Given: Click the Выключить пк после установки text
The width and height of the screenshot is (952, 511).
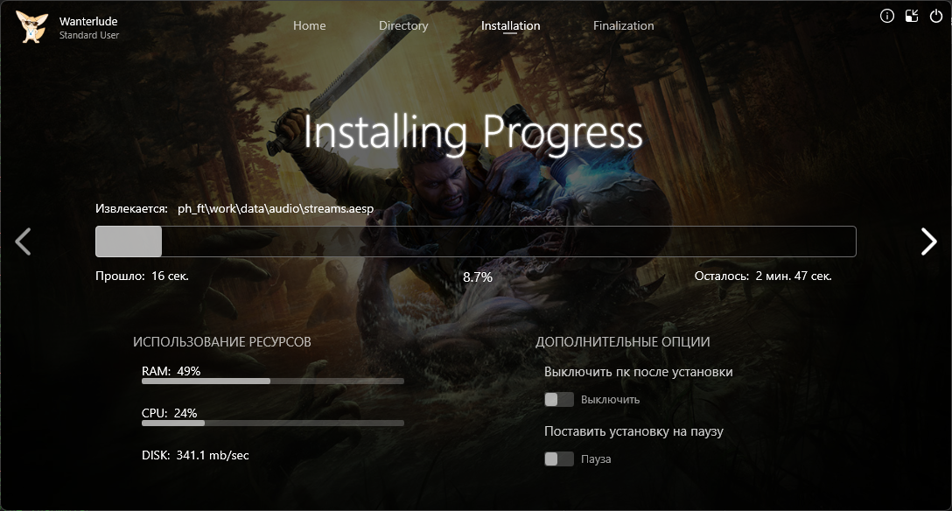Looking at the screenshot, I should [639, 372].
